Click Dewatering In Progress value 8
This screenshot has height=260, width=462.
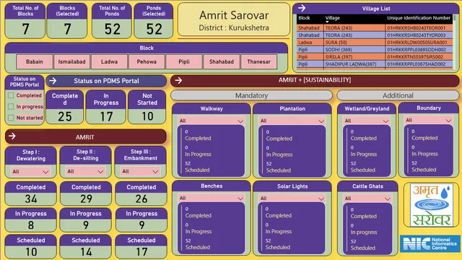(31, 225)
